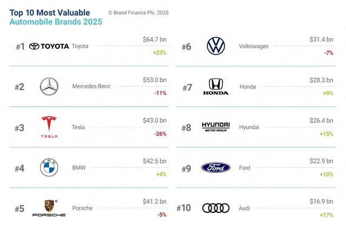346x228 pixels.
Task: Click the Volkswagen brand name label
Action: [253, 47]
